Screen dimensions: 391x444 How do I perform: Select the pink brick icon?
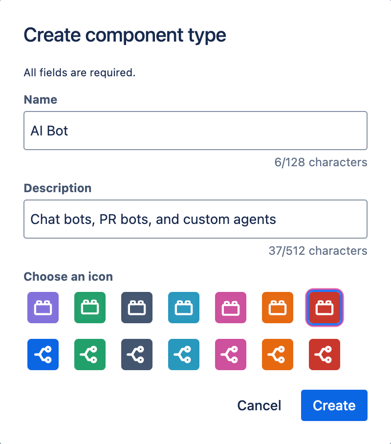230,308
